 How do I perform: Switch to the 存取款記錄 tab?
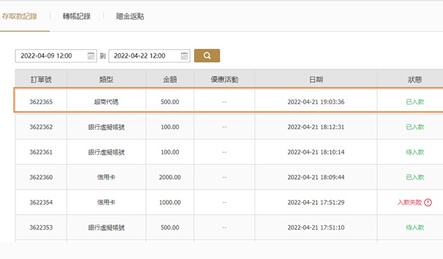tap(20, 16)
